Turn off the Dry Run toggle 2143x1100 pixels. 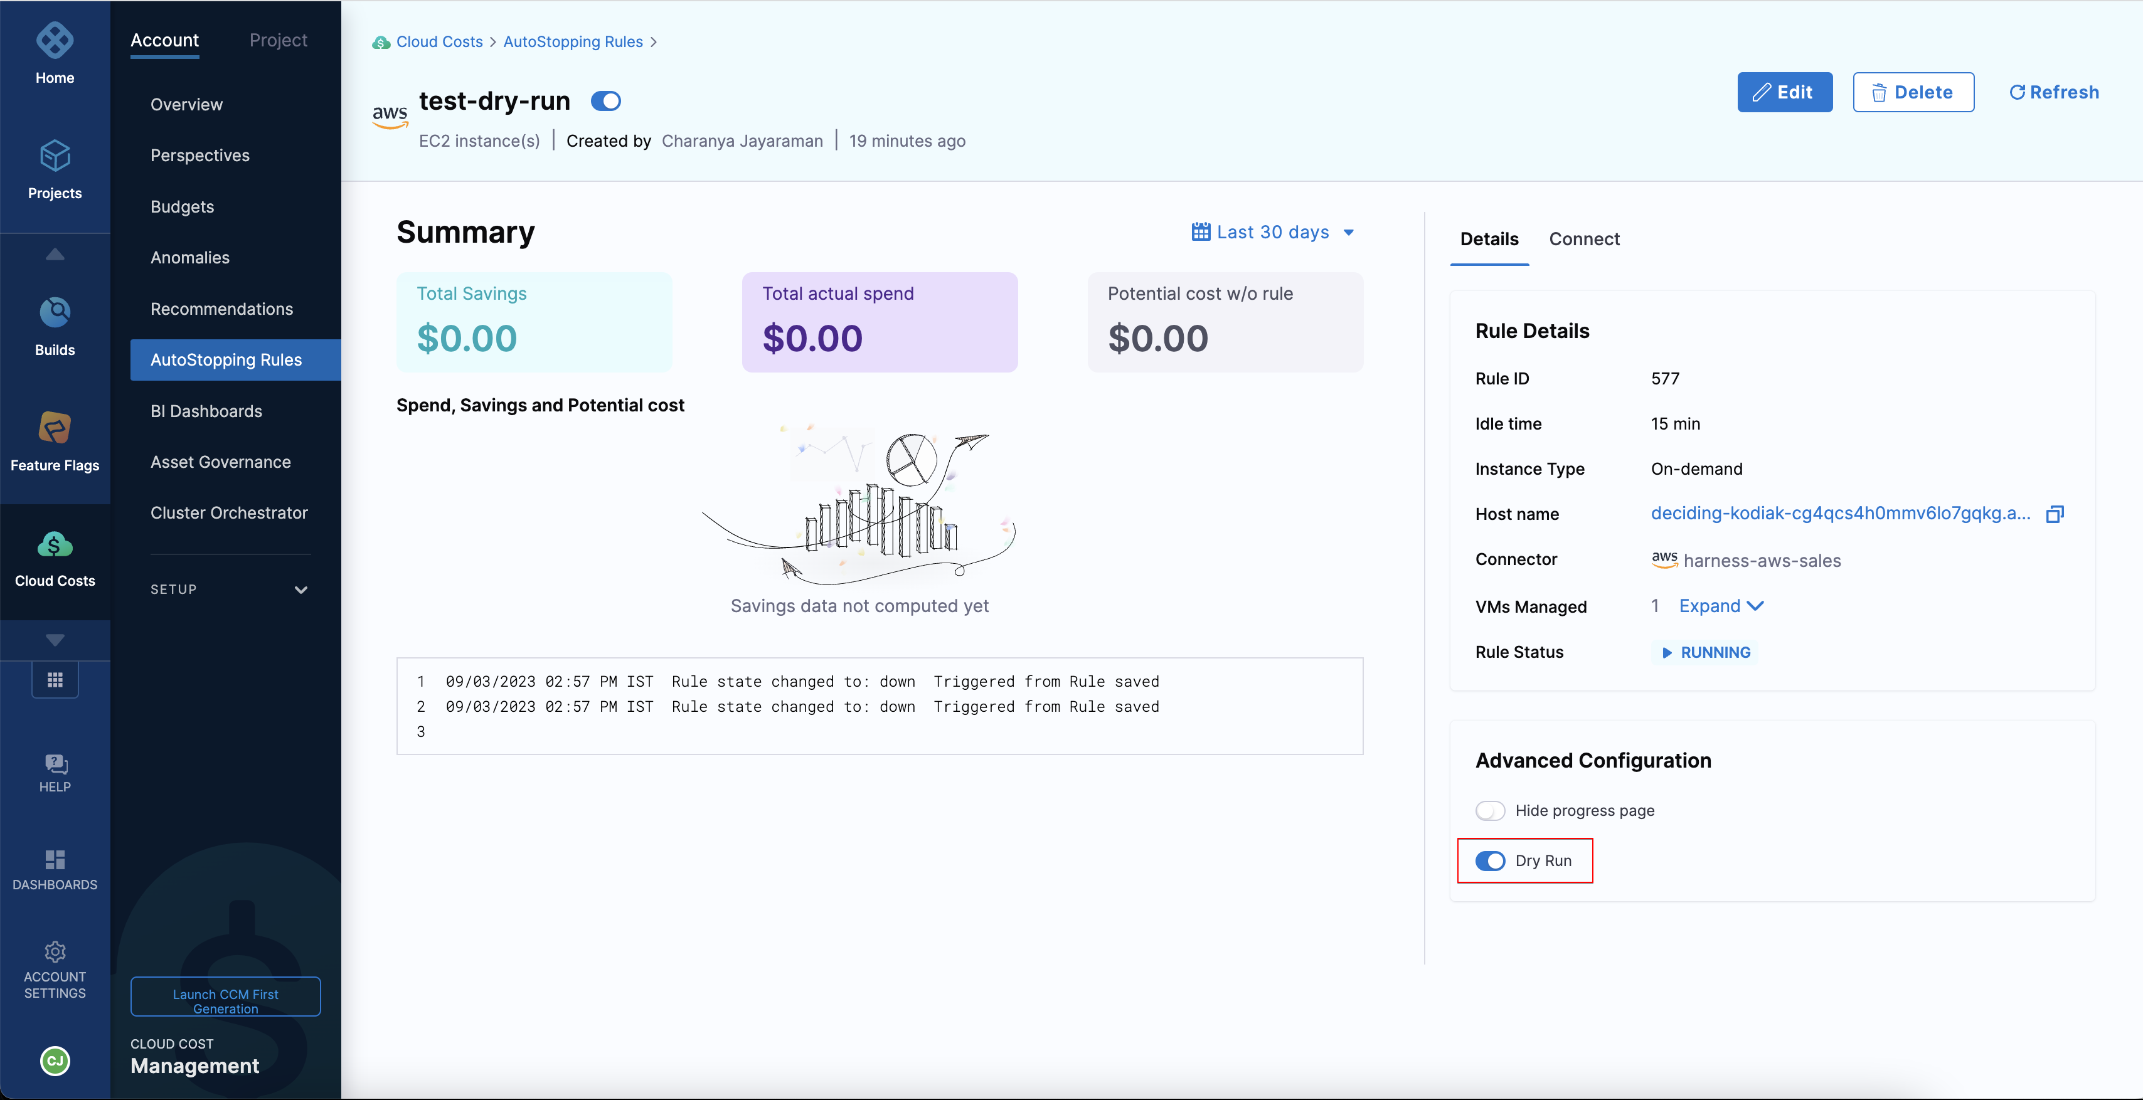[1490, 862]
